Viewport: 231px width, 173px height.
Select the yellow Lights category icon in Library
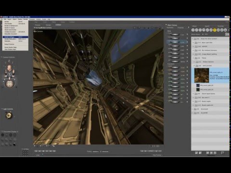pyautogui.click(x=215, y=30)
